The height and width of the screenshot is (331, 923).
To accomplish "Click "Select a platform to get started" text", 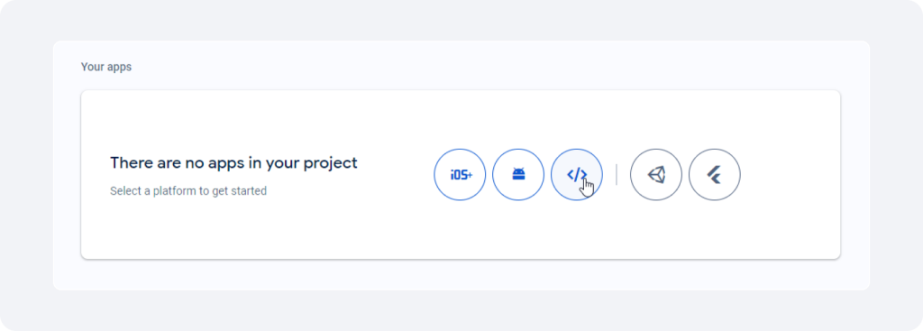I will coord(188,191).
